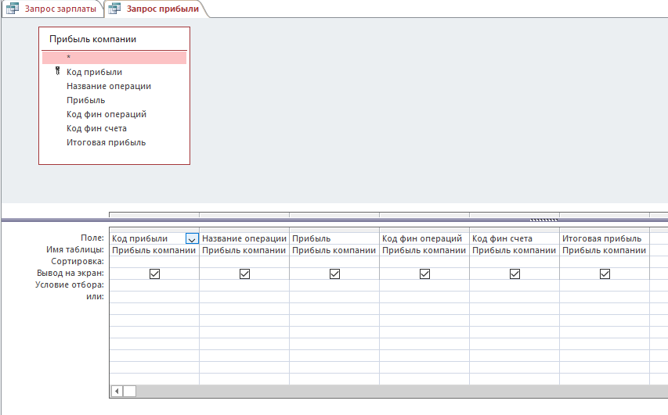
Task: Click table name cell under Код прибыли
Action: (154, 250)
